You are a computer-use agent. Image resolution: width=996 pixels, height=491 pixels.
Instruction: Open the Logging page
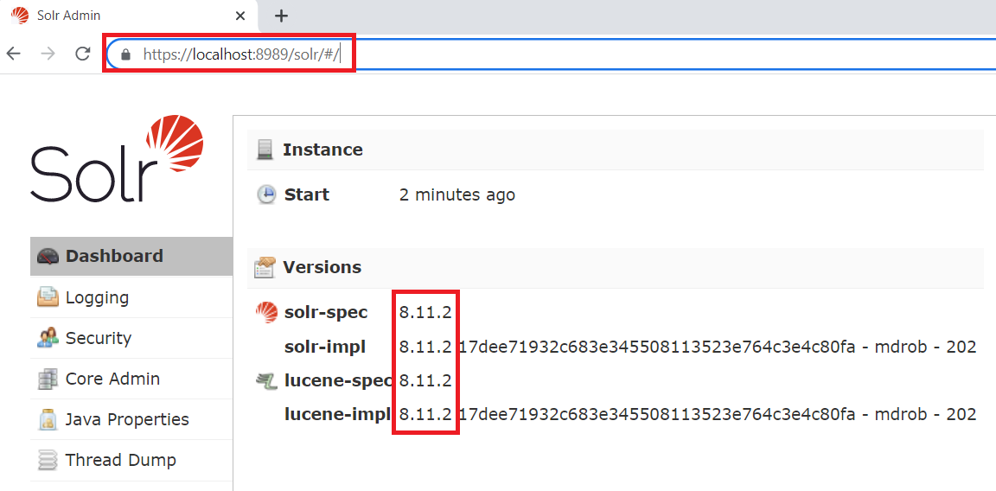coord(97,297)
